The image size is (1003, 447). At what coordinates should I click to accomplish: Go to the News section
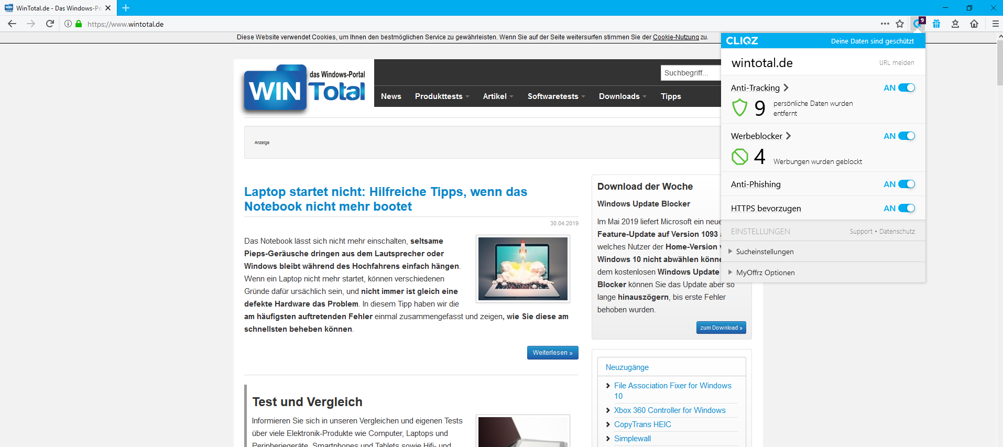[391, 96]
